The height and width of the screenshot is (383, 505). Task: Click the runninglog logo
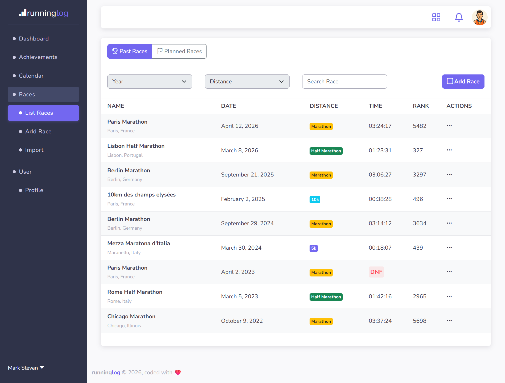(43, 13)
